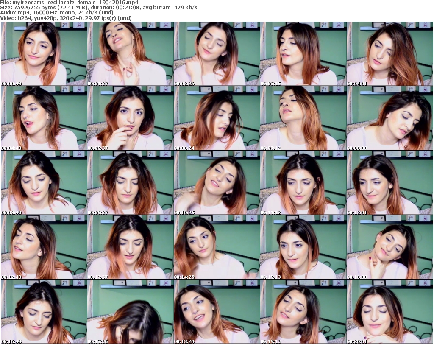Click the 00:04:01 frame thumbnail
Viewport: 434px width, 344px height.
[x=389, y=54]
